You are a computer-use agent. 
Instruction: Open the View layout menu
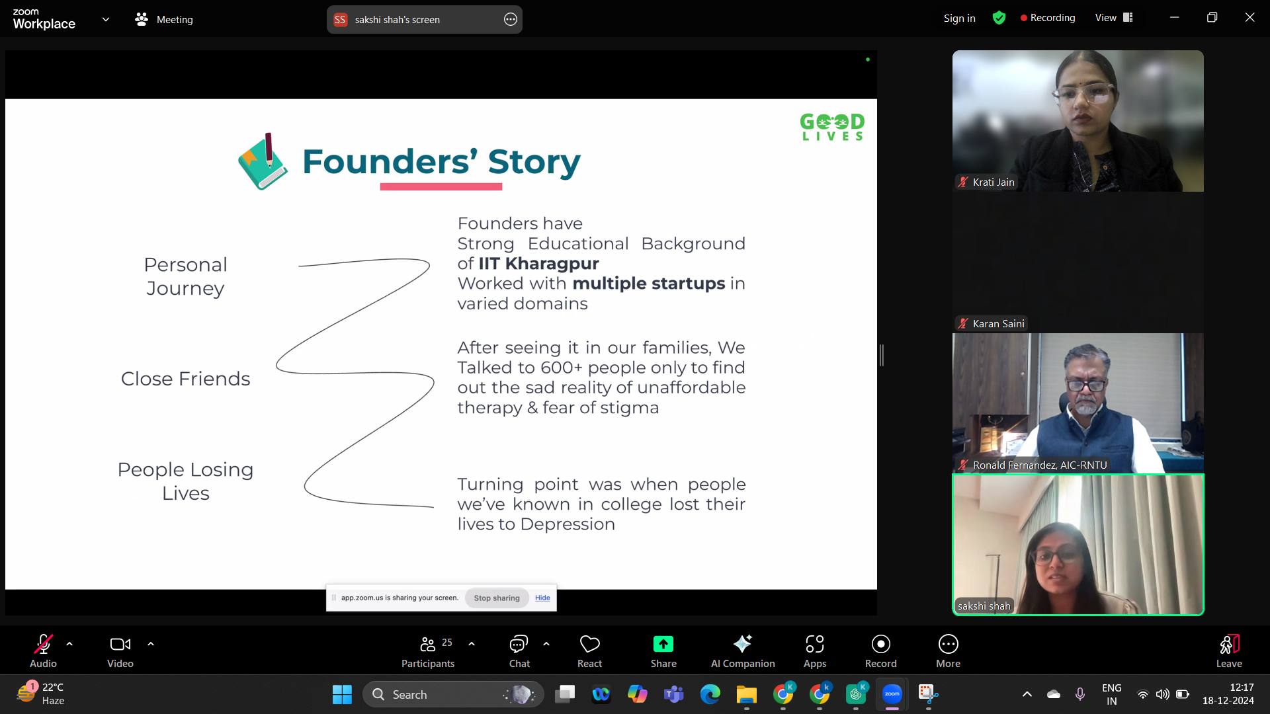(x=1113, y=18)
